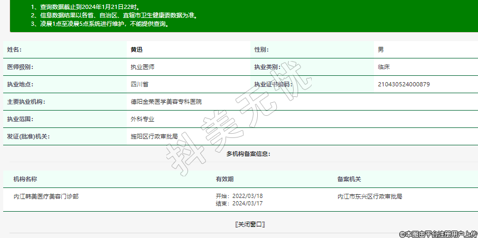
Task: Click the 执业地点 label
Action: [x=20, y=84]
